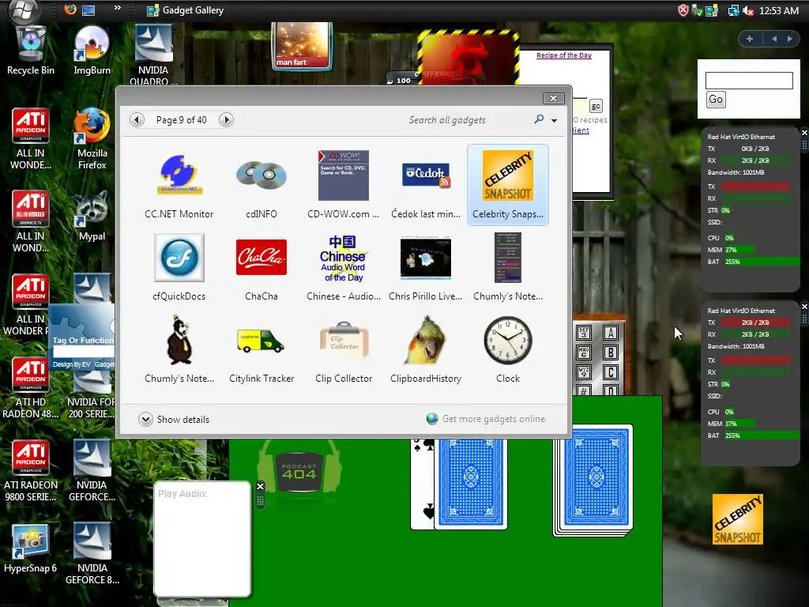
Task: Click the red security shield tray icon
Action: click(x=683, y=10)
